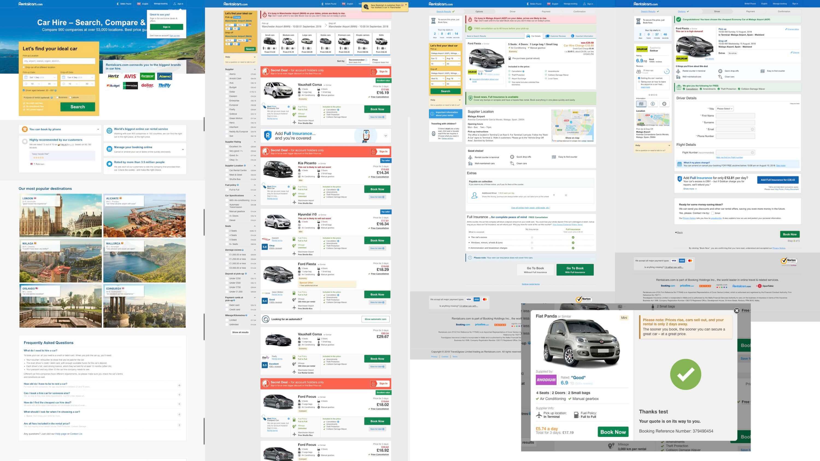Open the homepage drop-off date dropdown
The width and height of the screenshot is (820, 461).
(78, 77)
